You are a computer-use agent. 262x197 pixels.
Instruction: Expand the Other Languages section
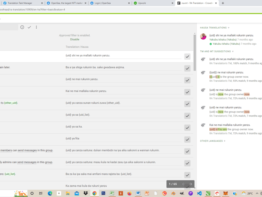(x=213, y=141)
